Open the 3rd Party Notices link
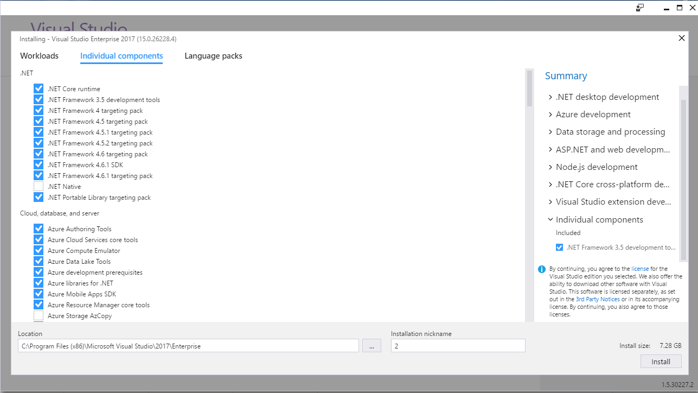 pos(598,299)
